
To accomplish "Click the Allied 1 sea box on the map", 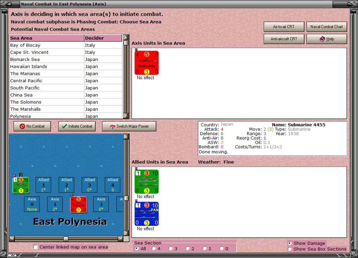I will click(43, 185).
